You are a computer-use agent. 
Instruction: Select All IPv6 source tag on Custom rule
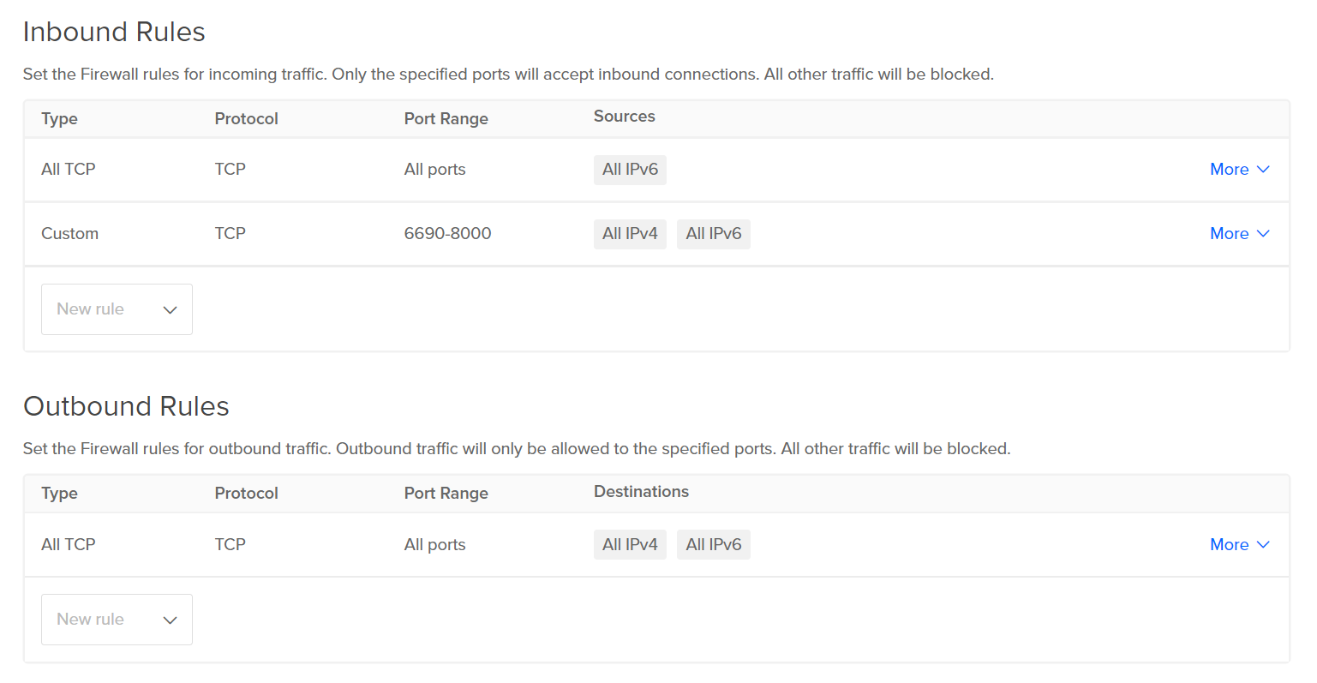pyautogui.click(x=713, y=234)
